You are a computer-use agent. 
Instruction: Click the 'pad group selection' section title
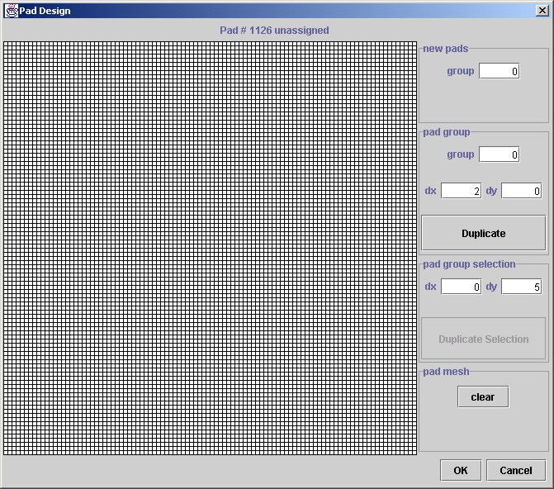coord(469,264)
